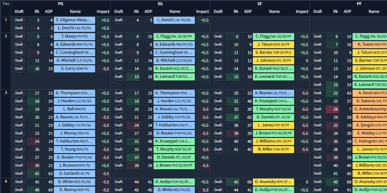
Task: Open B. Adebayo MIA name cell in PF
Action: (370, 117)
